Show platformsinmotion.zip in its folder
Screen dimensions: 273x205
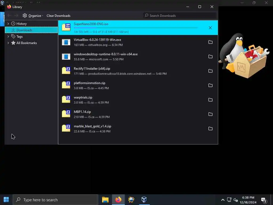pyautogui.click(x=210, y=85)
